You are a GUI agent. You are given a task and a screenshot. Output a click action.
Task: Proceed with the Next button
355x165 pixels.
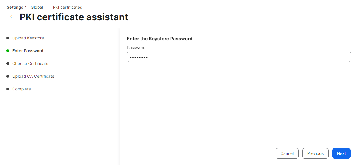341,153
